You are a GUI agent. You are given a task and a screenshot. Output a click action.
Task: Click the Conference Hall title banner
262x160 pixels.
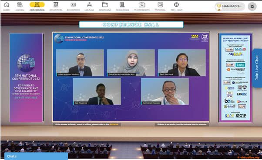point(131,24)
